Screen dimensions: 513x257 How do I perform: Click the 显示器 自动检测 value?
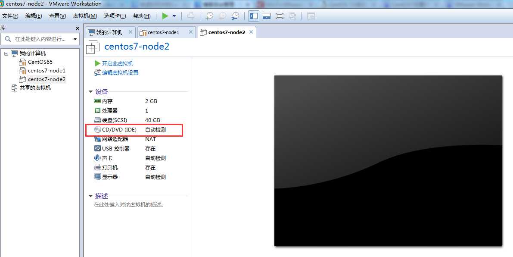155,177
